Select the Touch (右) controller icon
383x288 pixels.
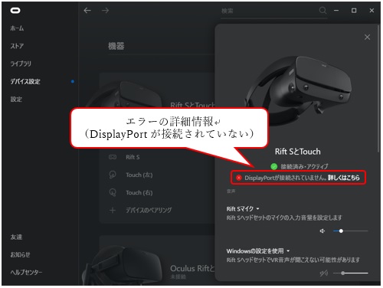113,192
